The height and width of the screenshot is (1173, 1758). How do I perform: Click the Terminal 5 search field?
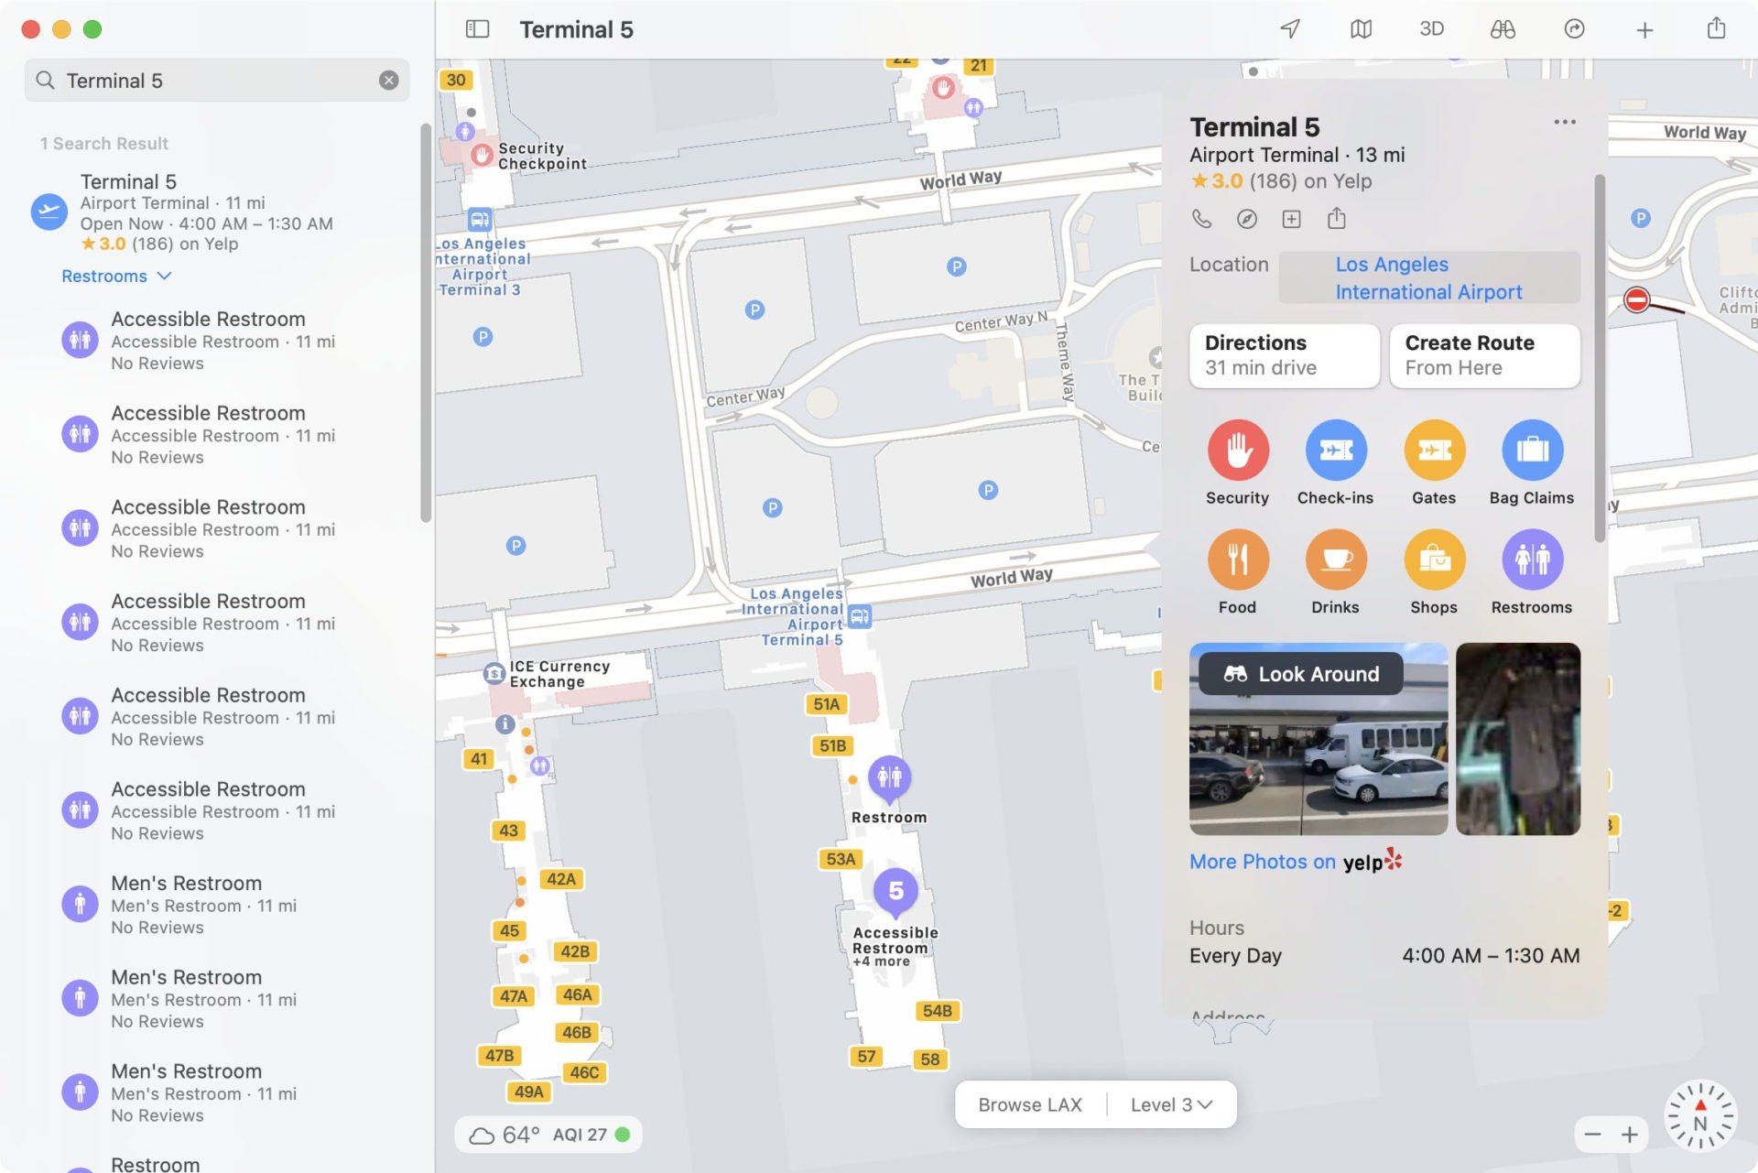point(217,81)
